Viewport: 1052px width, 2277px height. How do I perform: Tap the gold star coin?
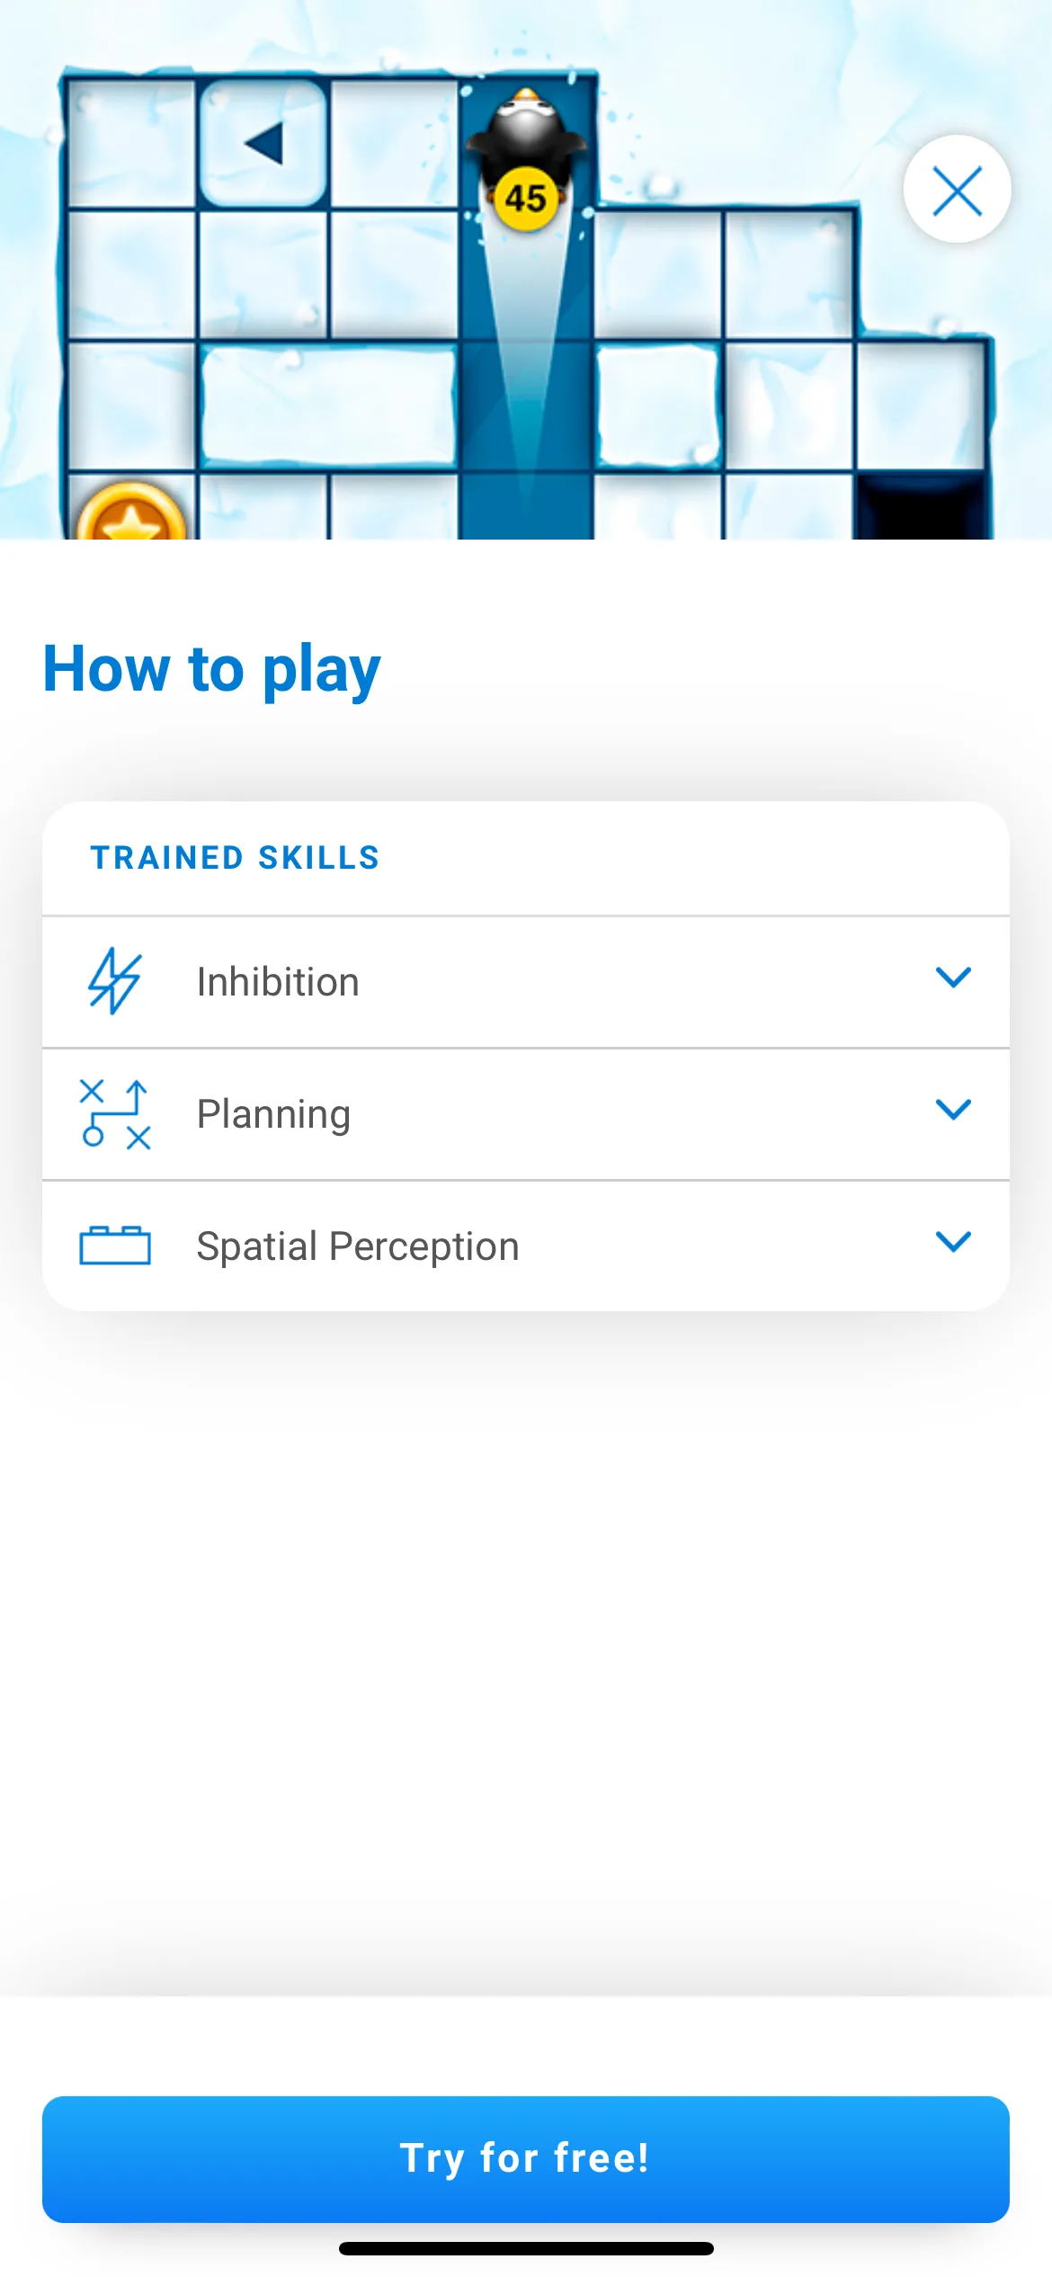131,513
